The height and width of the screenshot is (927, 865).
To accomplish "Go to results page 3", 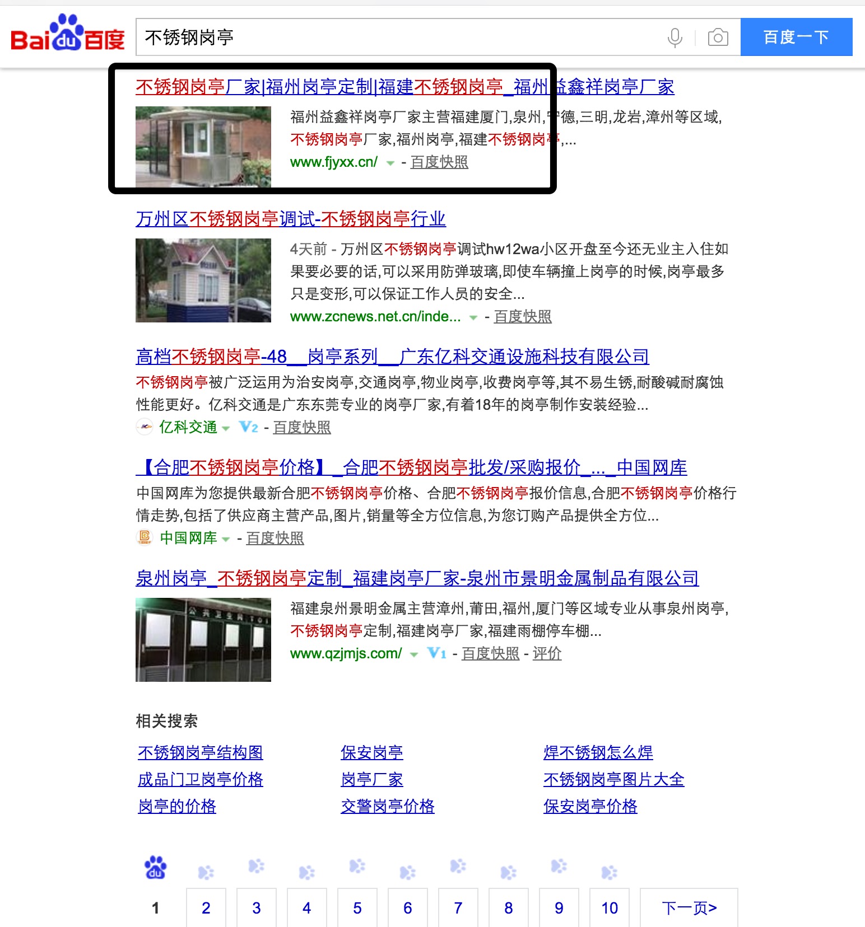I will 257,907.
